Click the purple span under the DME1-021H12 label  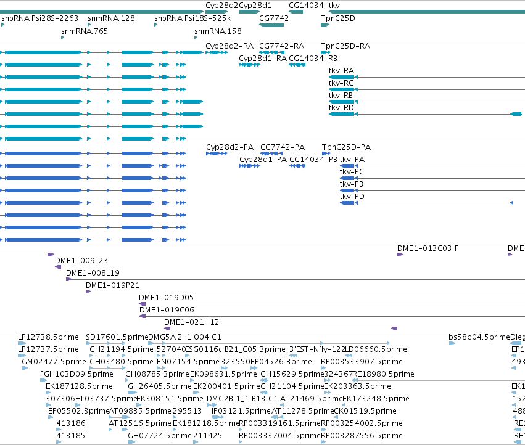point(281,329)
